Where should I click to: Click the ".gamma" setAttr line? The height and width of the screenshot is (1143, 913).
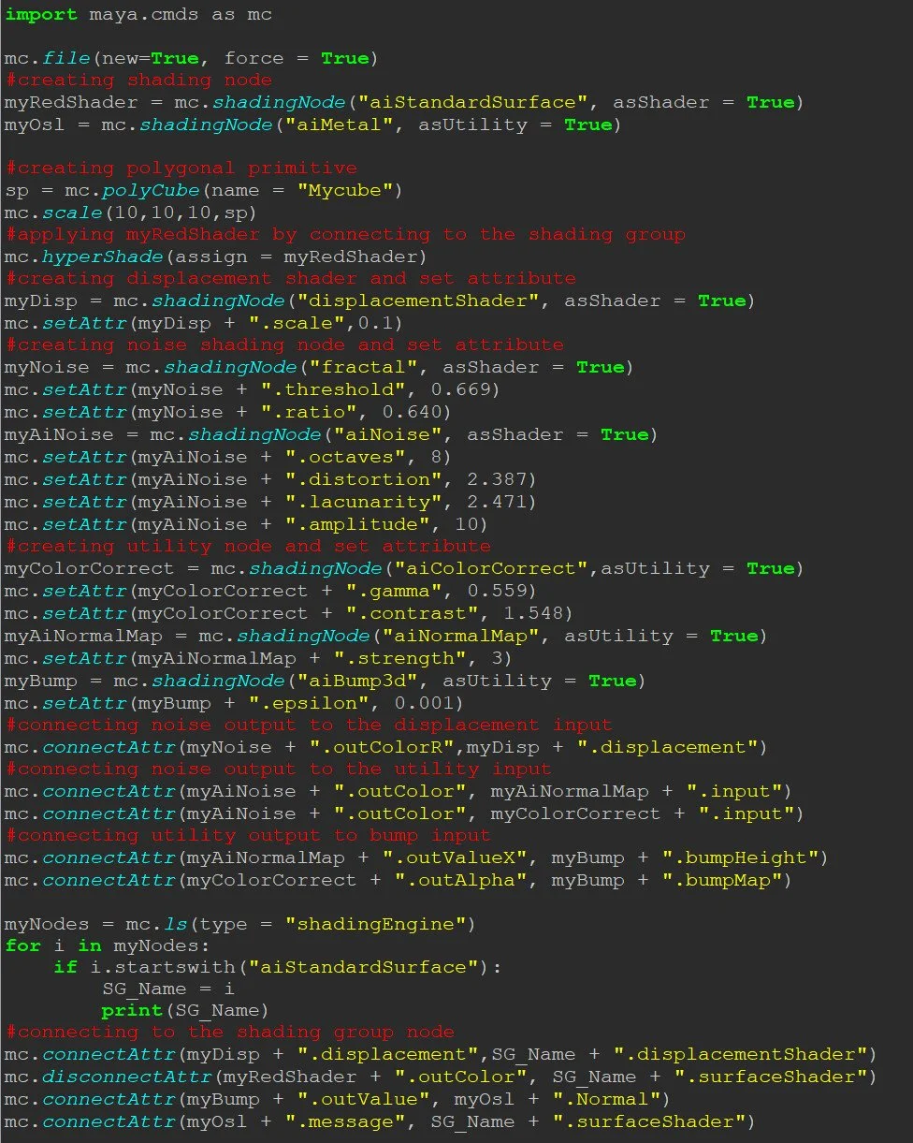point(270,591)
